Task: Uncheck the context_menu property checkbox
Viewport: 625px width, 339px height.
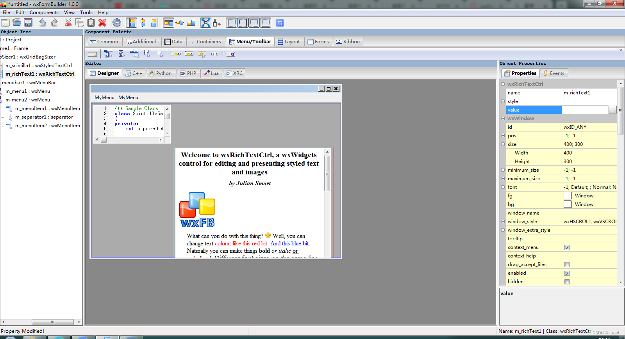Action: (x=567, y=247)
